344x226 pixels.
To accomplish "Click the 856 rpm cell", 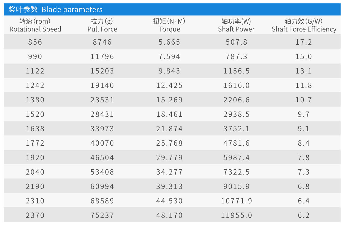I will click(x=35, y=42).
